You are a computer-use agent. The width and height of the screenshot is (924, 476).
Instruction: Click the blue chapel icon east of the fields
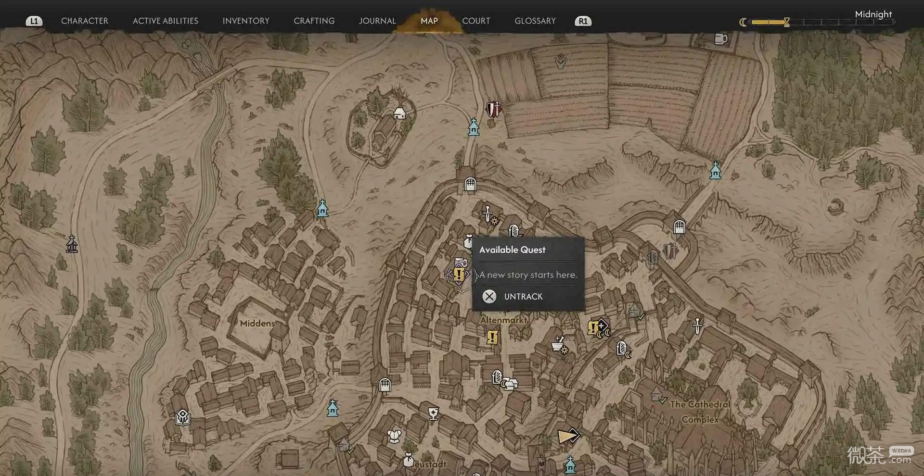pyautogui.click(x=716, y=170)
